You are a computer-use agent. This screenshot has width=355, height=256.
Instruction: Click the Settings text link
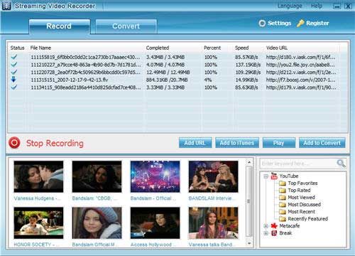(x=279, y=23)
